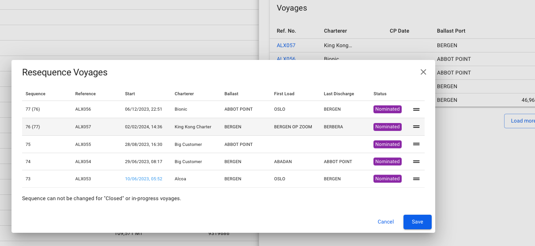Click drag handle icon for ALX053 row
Screen dimensions: 535x246
[416, 179]
